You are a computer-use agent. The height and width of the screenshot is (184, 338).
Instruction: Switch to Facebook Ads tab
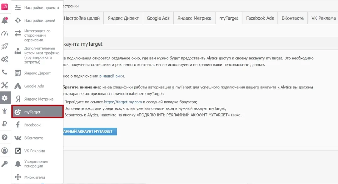[x=260, y=18]
